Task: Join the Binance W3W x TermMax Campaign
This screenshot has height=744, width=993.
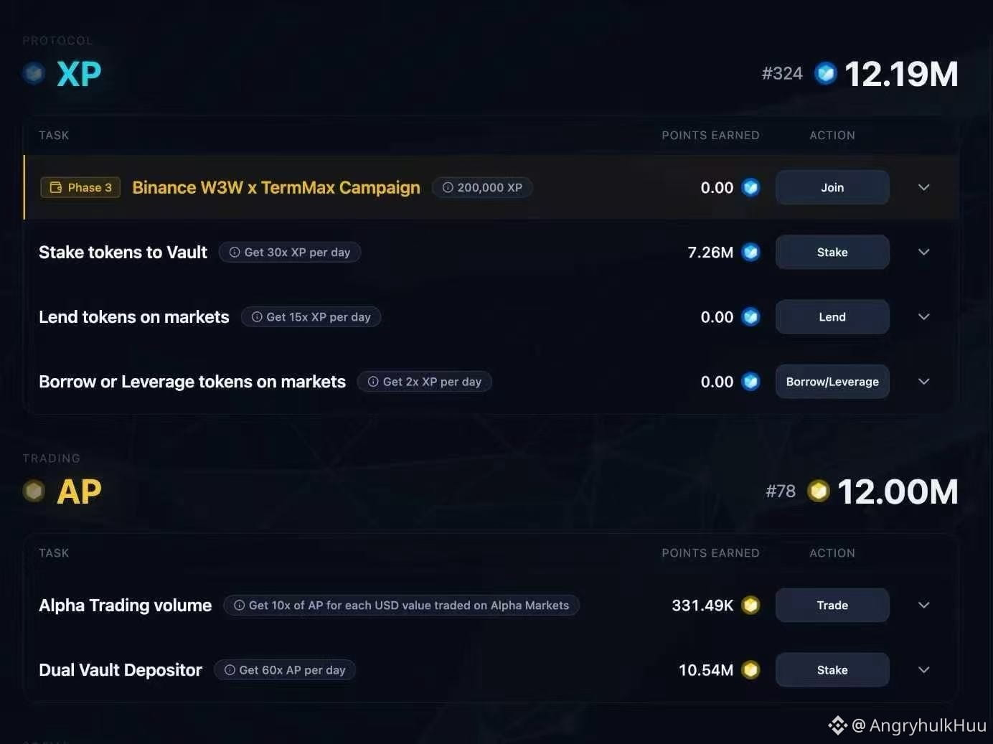Action: point(832,187)
